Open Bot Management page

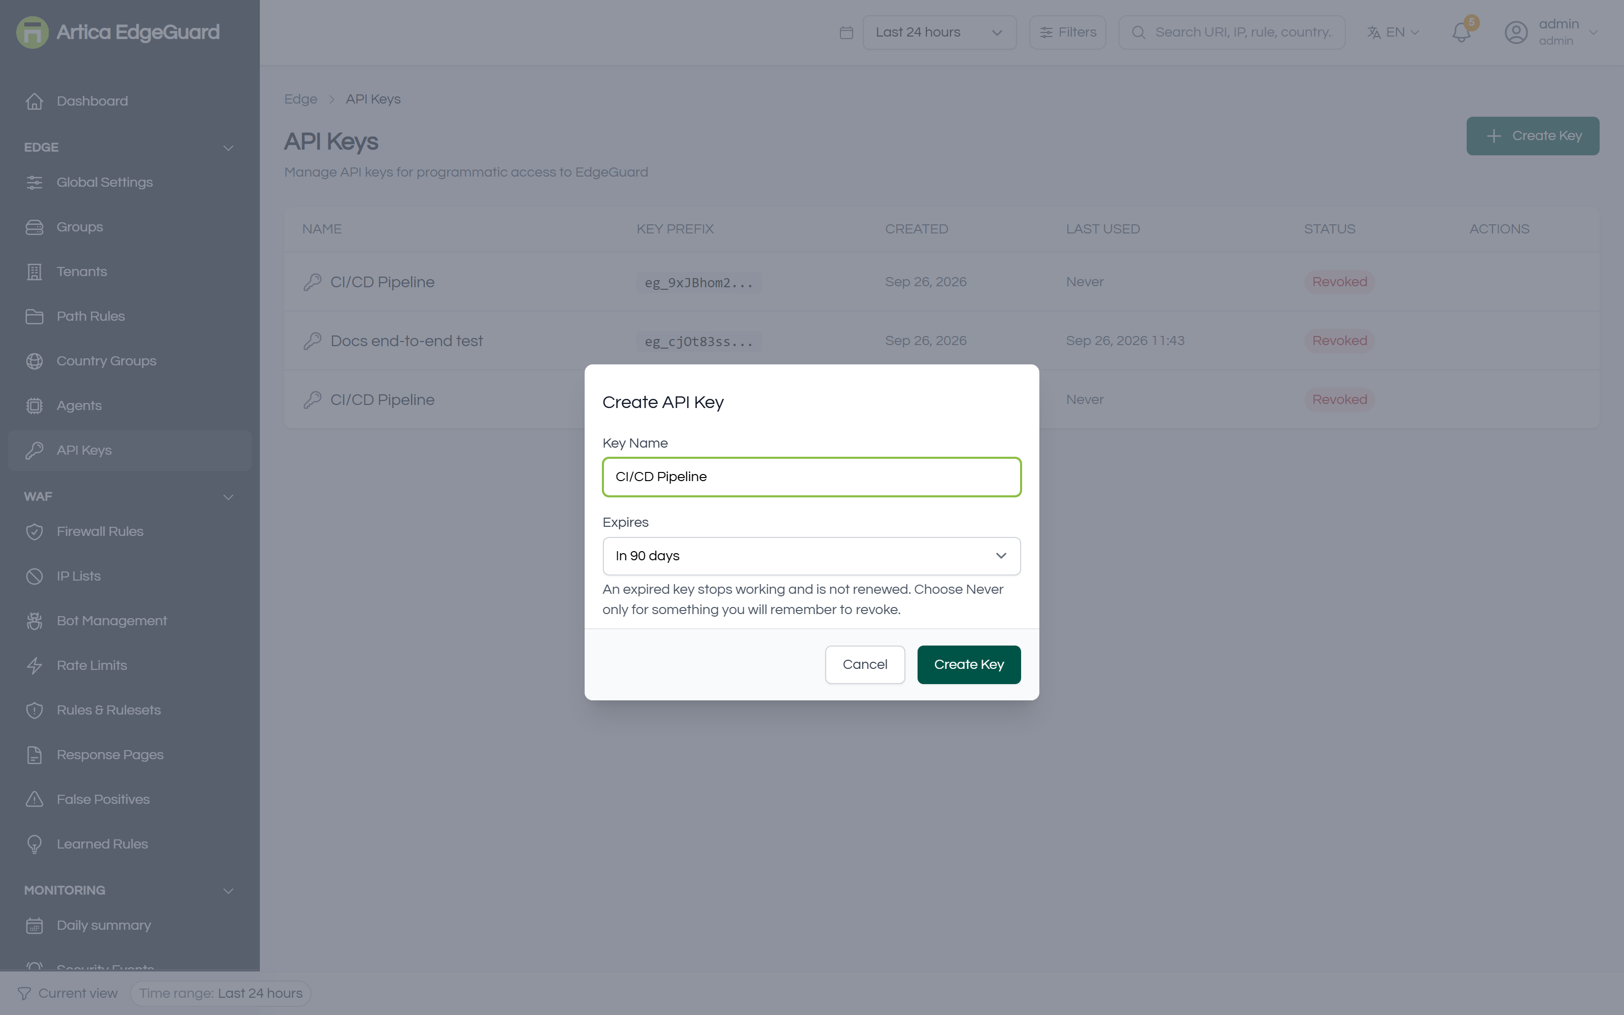[x=129, y=621]
